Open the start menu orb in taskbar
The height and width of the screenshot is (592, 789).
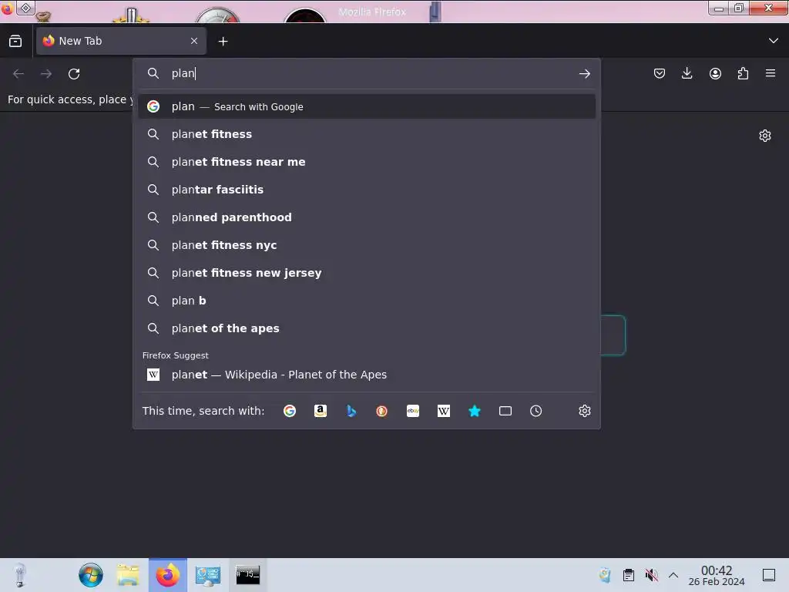coord(91,575)
